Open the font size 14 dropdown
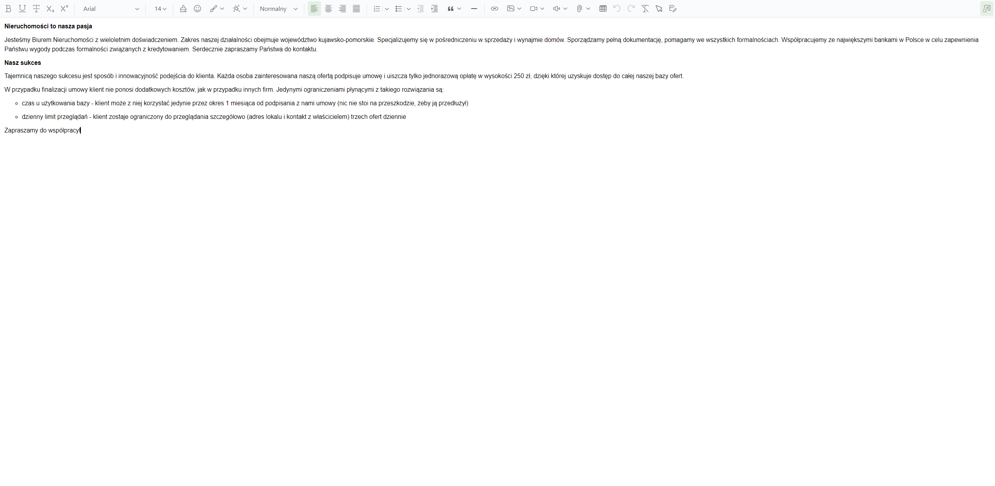The width and height of the screenshot is (995, 486). 160,9
